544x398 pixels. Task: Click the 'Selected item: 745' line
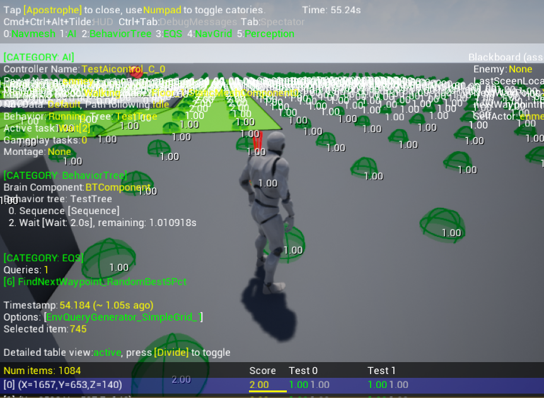pos(45,329)
